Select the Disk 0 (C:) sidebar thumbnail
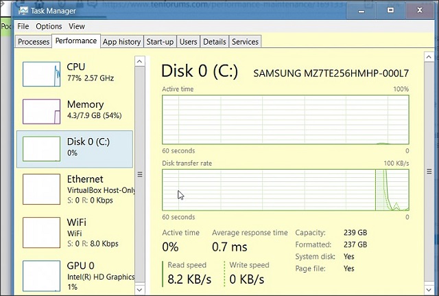439x296 pixels. (41, 149)
